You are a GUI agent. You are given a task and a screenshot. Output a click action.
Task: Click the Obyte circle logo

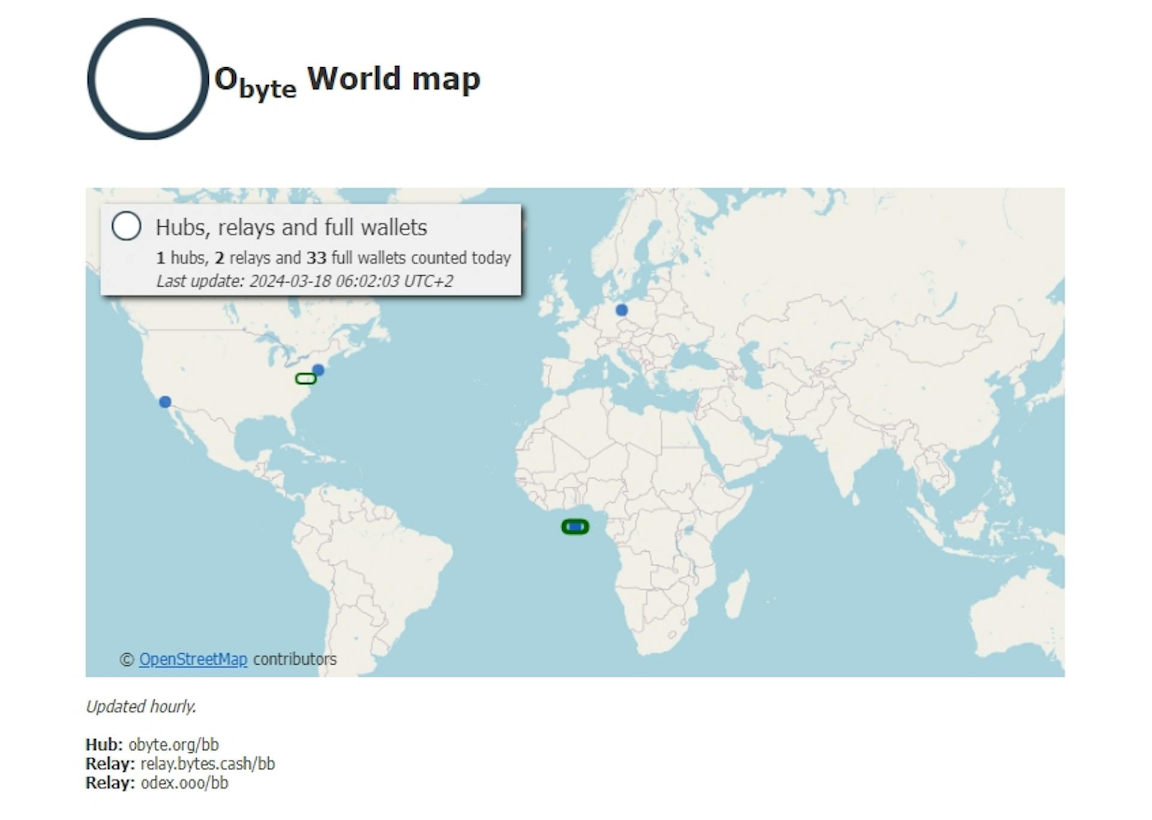pyautogui.click(x=148, y=79)
